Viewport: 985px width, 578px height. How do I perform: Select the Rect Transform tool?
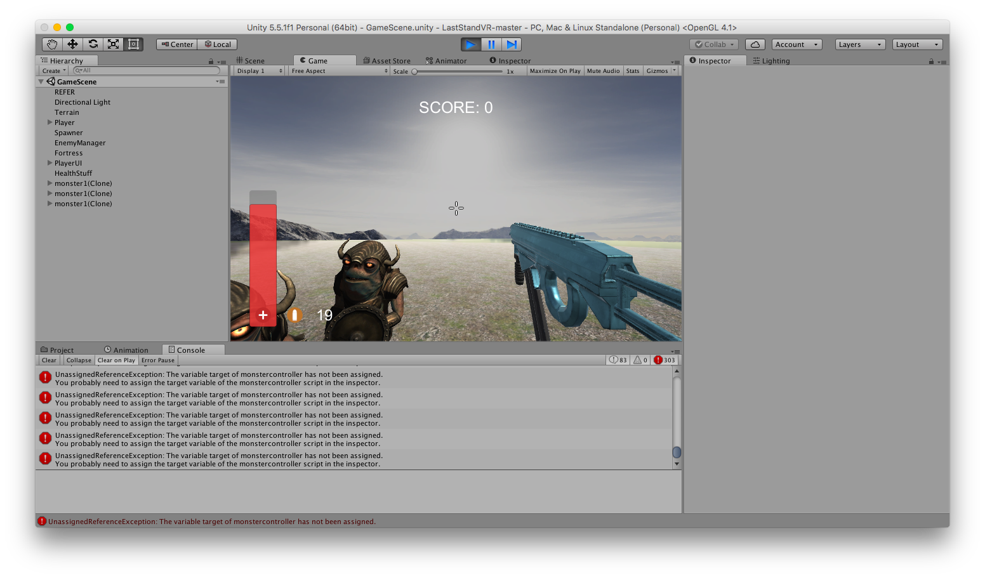pyautogui.click(x=133, y=44)
